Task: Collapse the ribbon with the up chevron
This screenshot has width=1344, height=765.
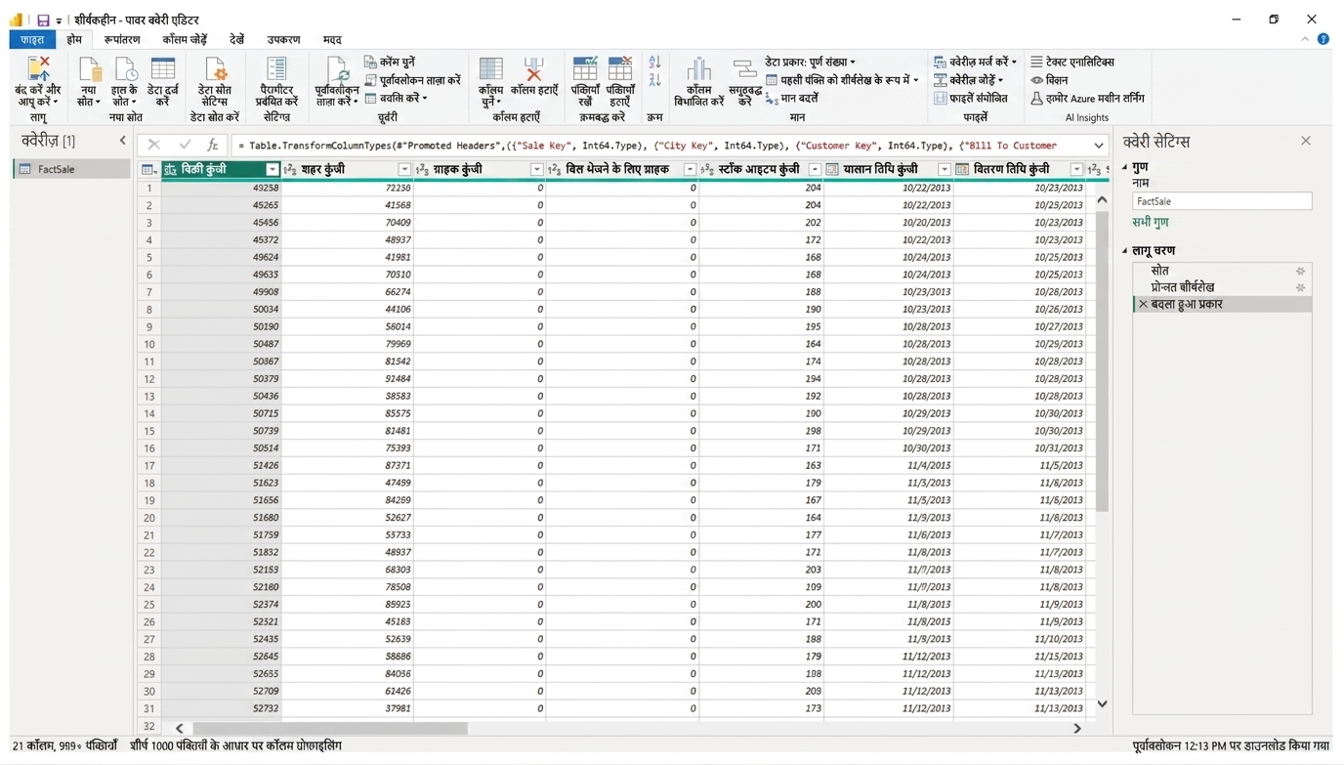Action: pyautogui.click(x=1305, y=39)
